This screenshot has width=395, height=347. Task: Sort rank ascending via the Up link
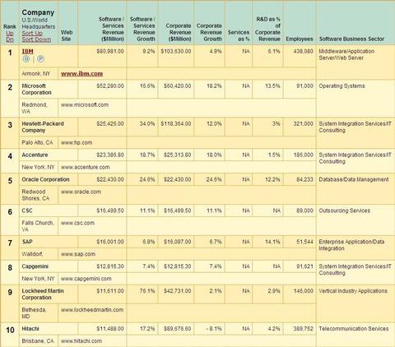point(10,33)
